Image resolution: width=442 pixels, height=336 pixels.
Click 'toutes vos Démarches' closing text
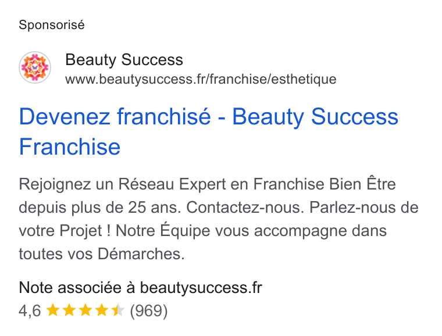102,254
